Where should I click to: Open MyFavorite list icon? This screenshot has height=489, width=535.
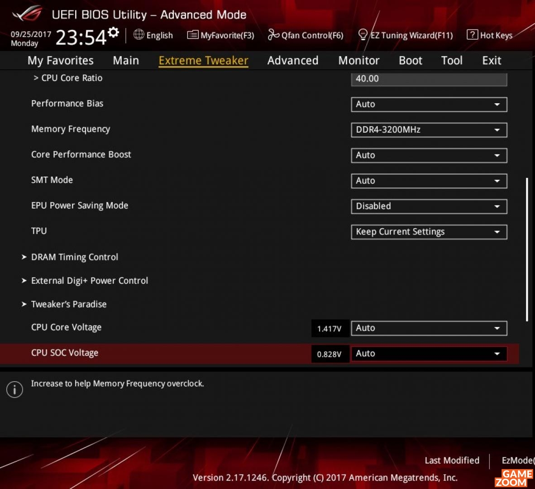tap(193, 35)
